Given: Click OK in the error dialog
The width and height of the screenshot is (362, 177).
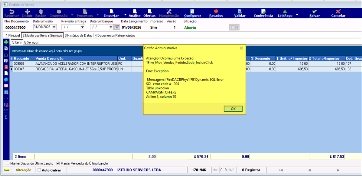Looking at the screenshot, I should (233, 109).
